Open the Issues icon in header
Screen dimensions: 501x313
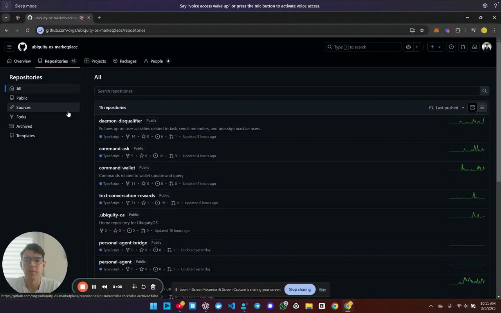click(451, 47)
